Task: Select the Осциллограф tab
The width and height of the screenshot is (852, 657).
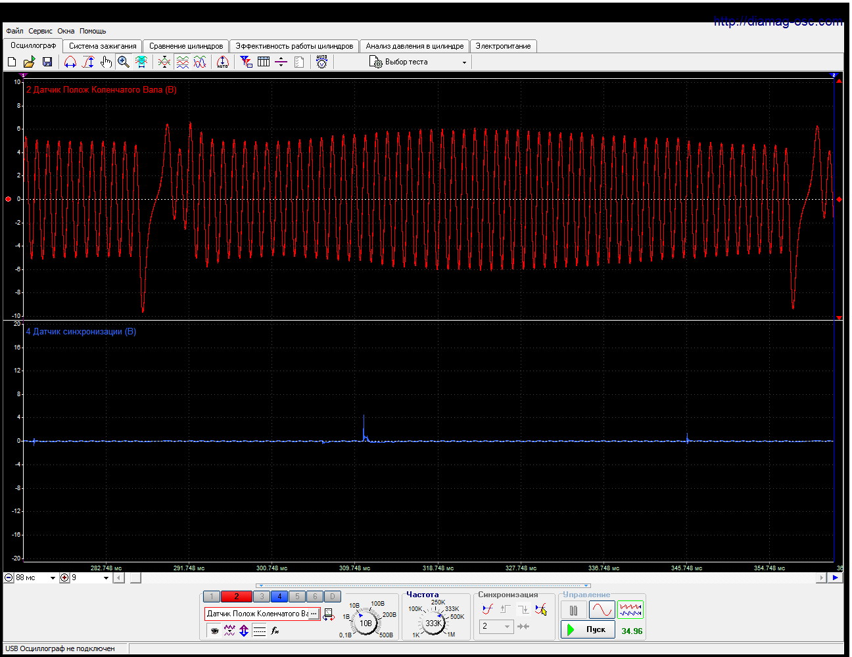Action: coord(33,45)
